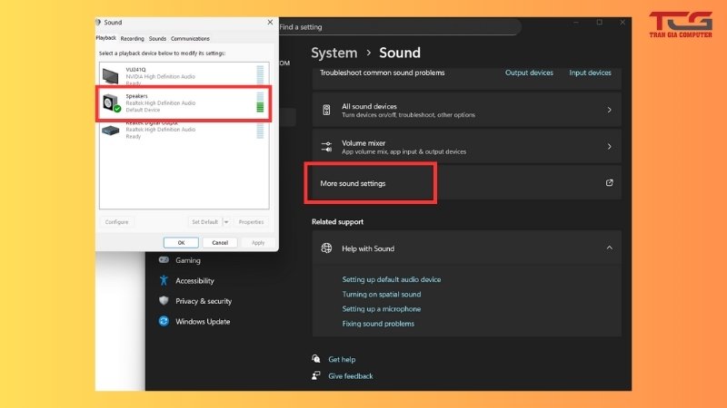Image resolution: width=727 pixels, height=408 pixels.
Task: Open the Fixing sound problems link
Action: 378,324
